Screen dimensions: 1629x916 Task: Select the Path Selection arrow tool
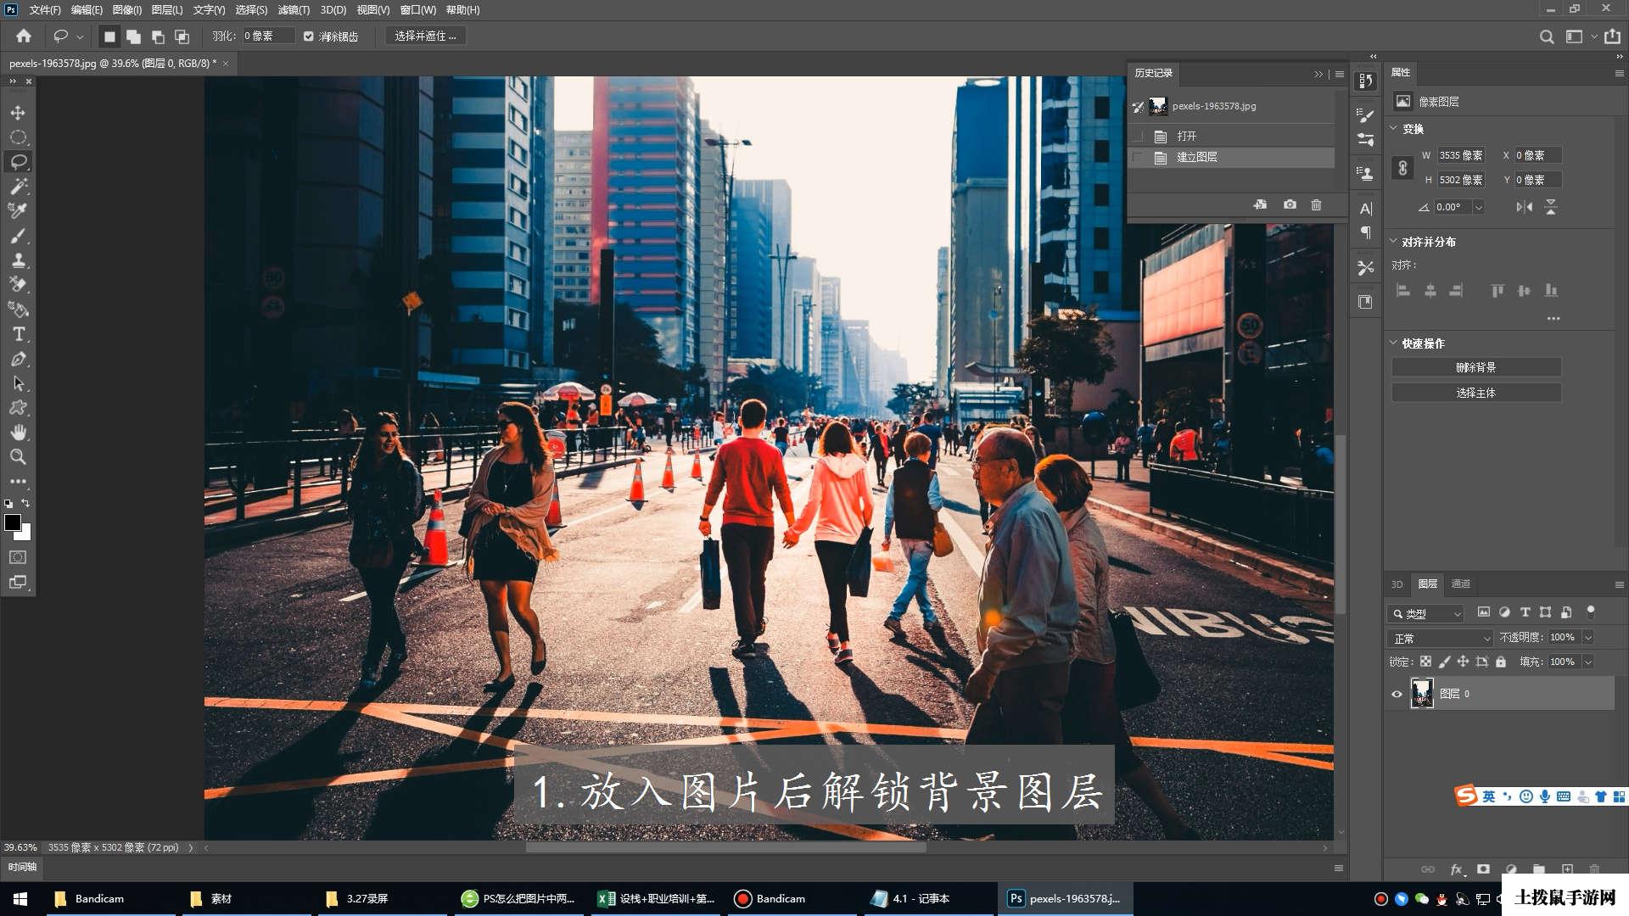click(18, 383)
